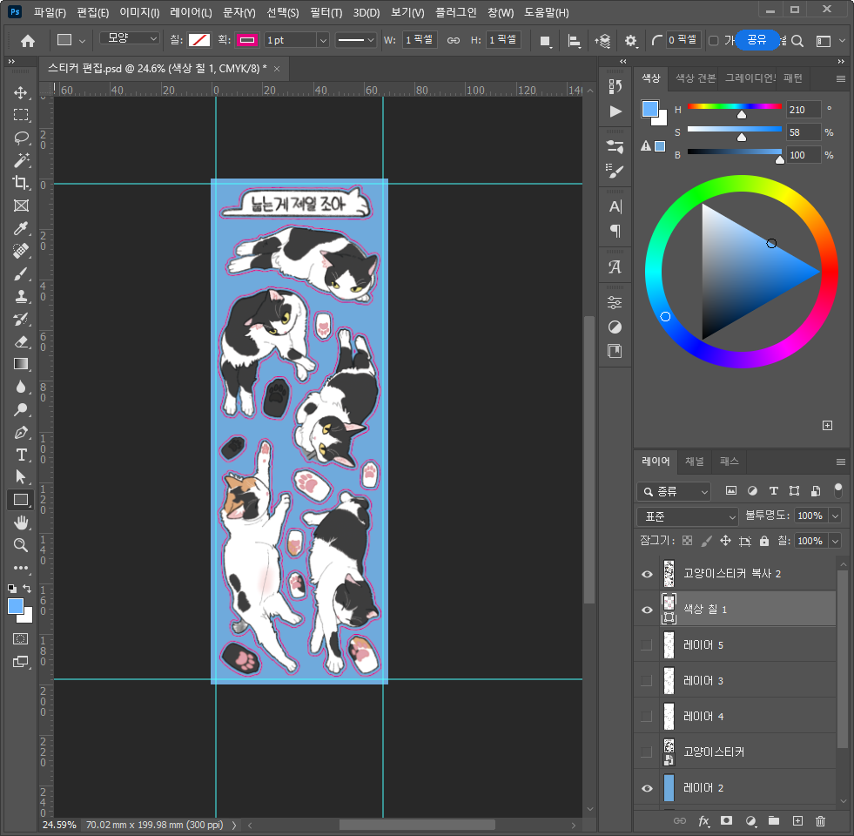Open the 표준 blend mode dropdown

688,516
